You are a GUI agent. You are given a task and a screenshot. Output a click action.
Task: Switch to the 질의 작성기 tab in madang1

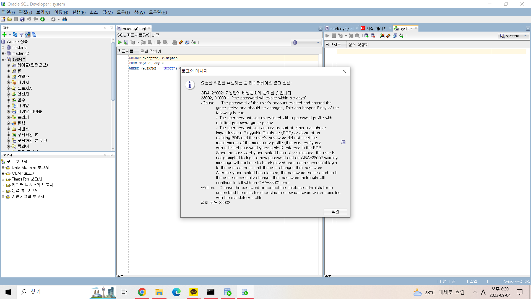point(151,51)
